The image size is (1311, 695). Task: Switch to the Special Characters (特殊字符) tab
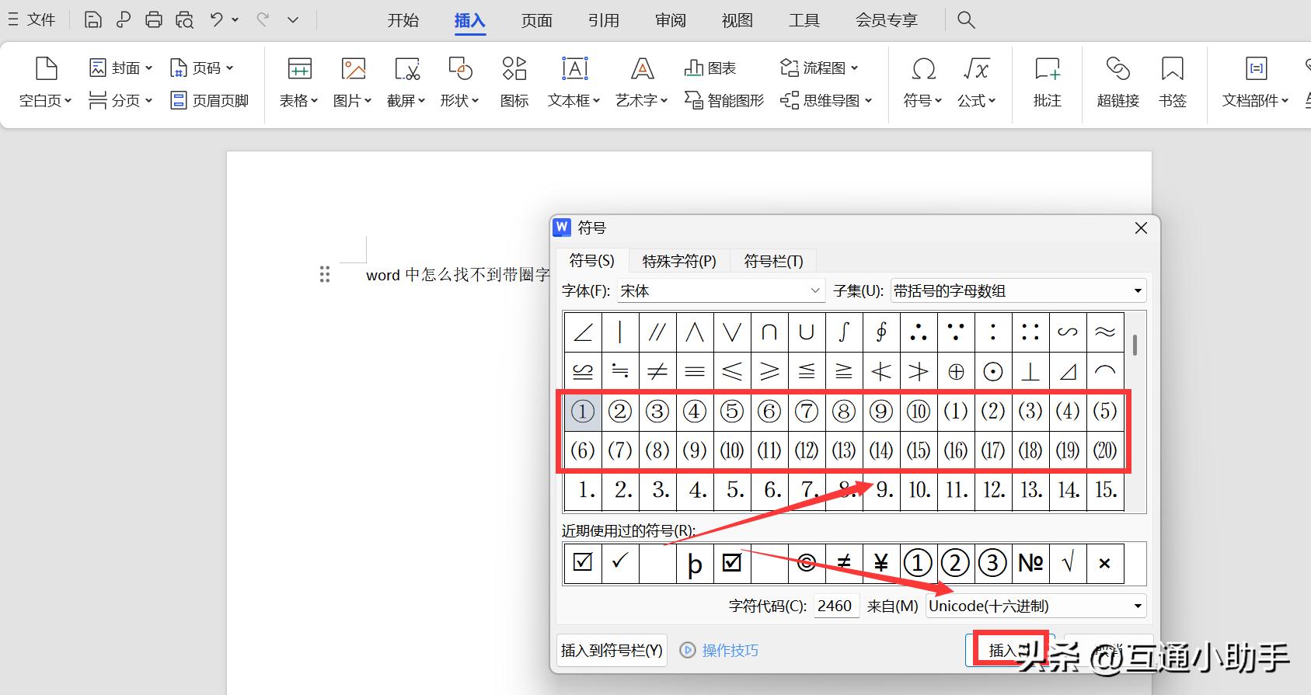point(679,261)
